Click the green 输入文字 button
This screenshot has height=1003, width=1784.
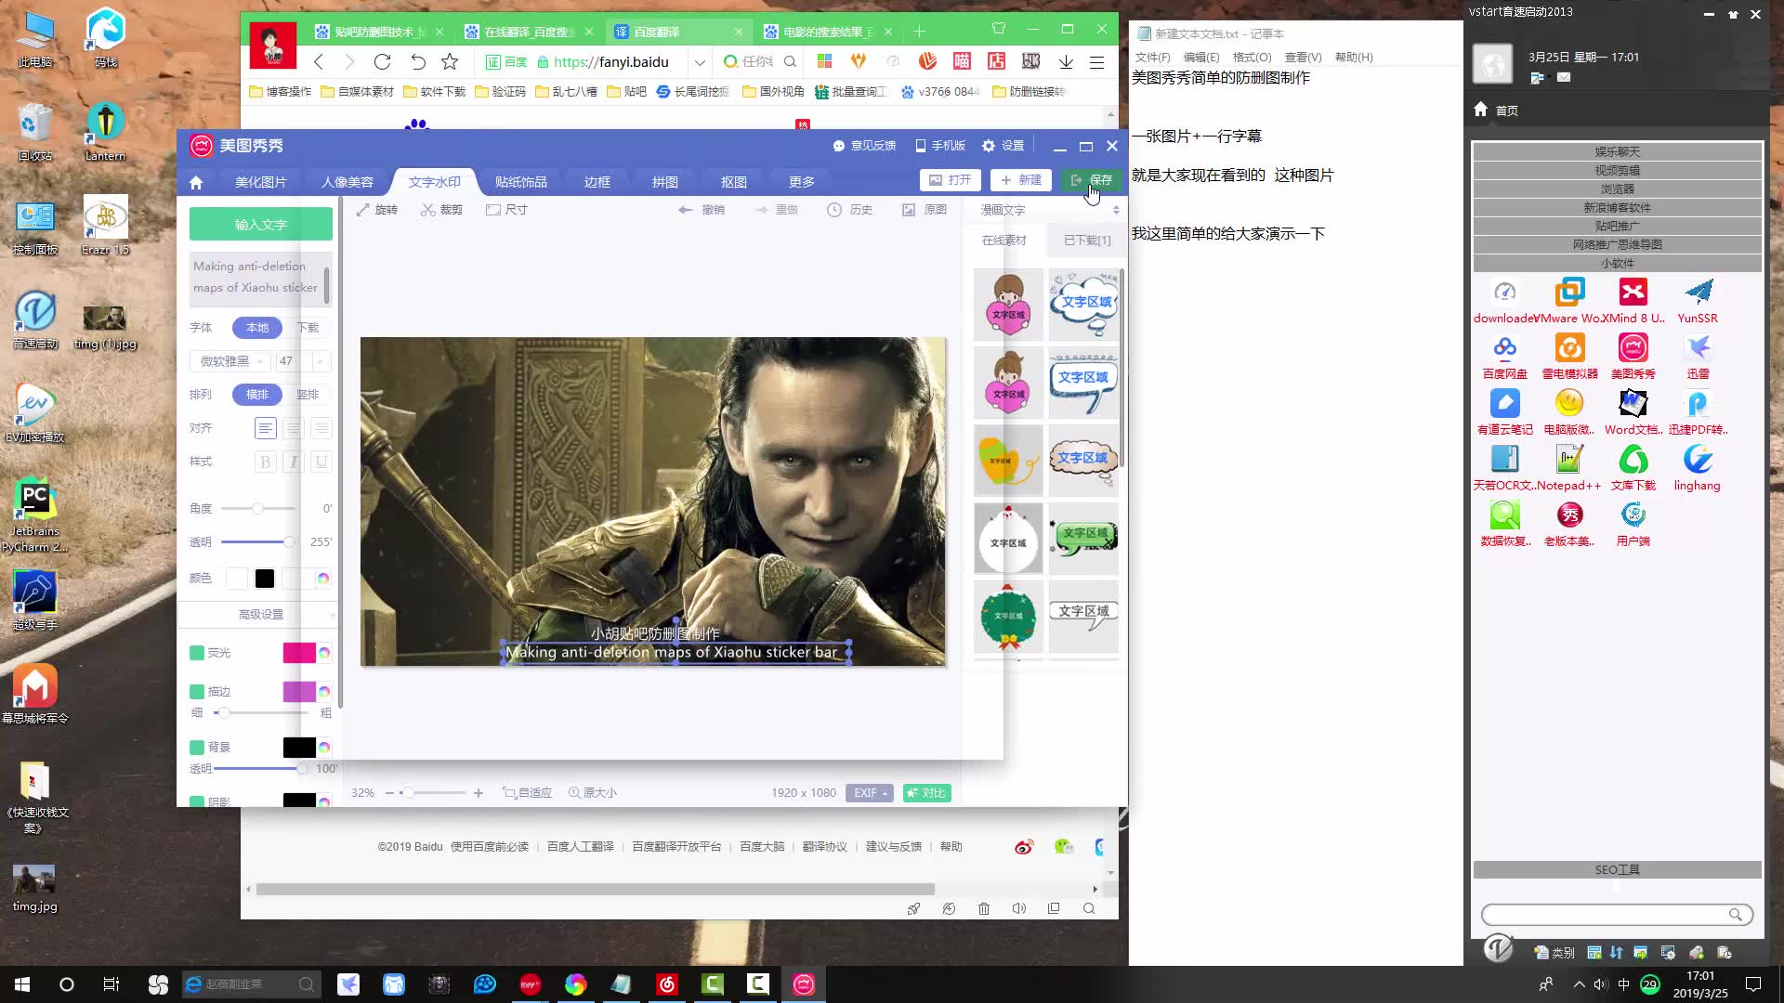pos(261,224)
